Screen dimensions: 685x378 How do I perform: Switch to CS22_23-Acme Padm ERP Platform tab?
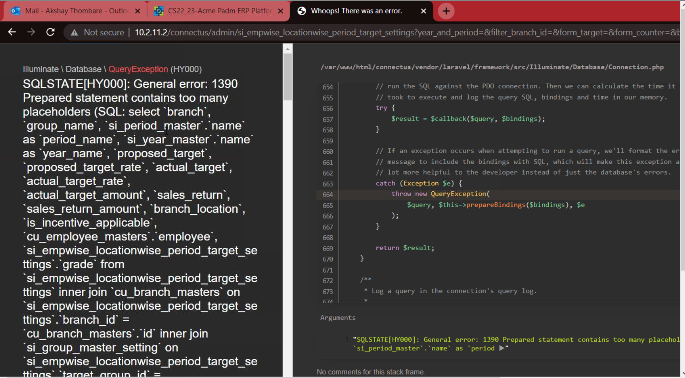tap(220, 11)
